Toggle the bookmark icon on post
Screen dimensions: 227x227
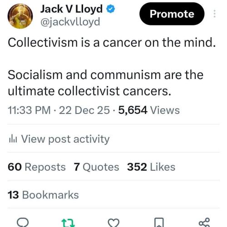159,222
